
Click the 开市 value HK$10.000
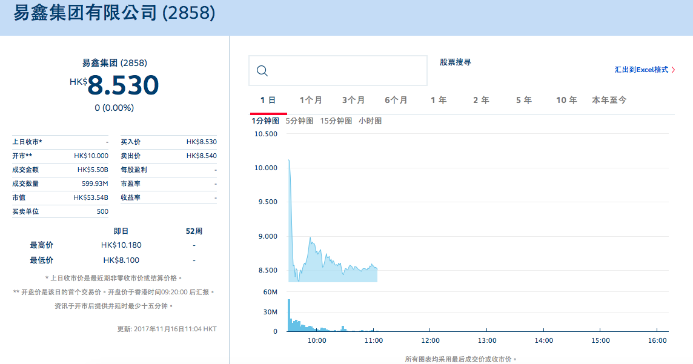(91, 156)
